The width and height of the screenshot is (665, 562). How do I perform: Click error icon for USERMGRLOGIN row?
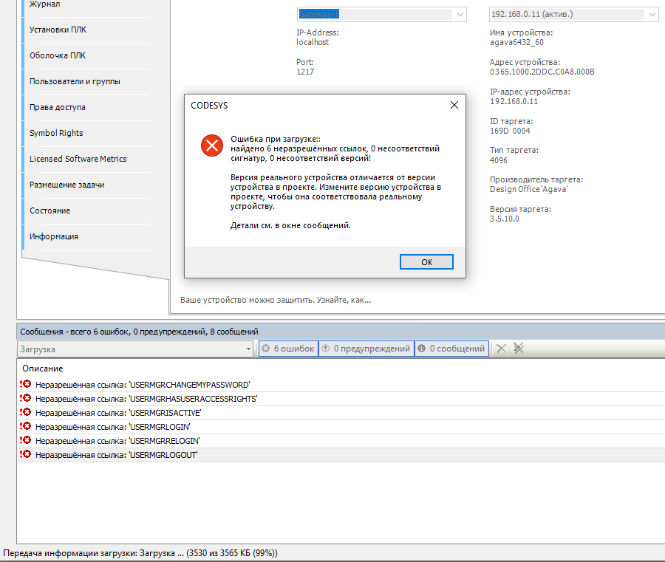(25, 427)
